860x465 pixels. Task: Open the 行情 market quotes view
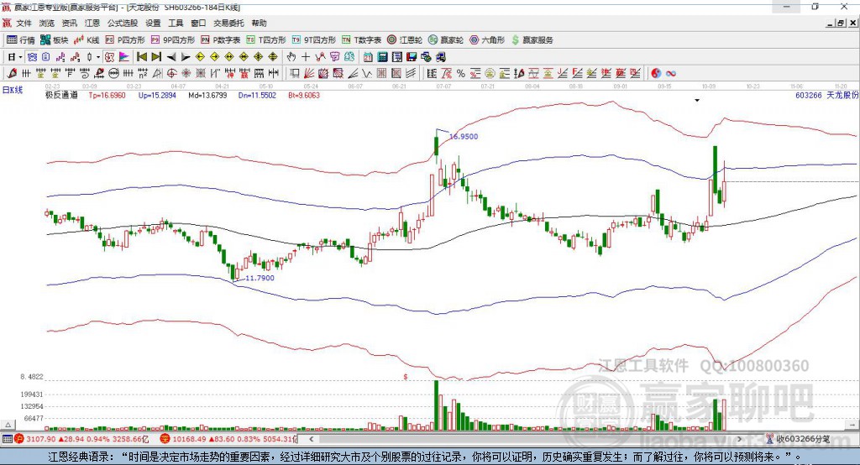(x=20, y=40)
